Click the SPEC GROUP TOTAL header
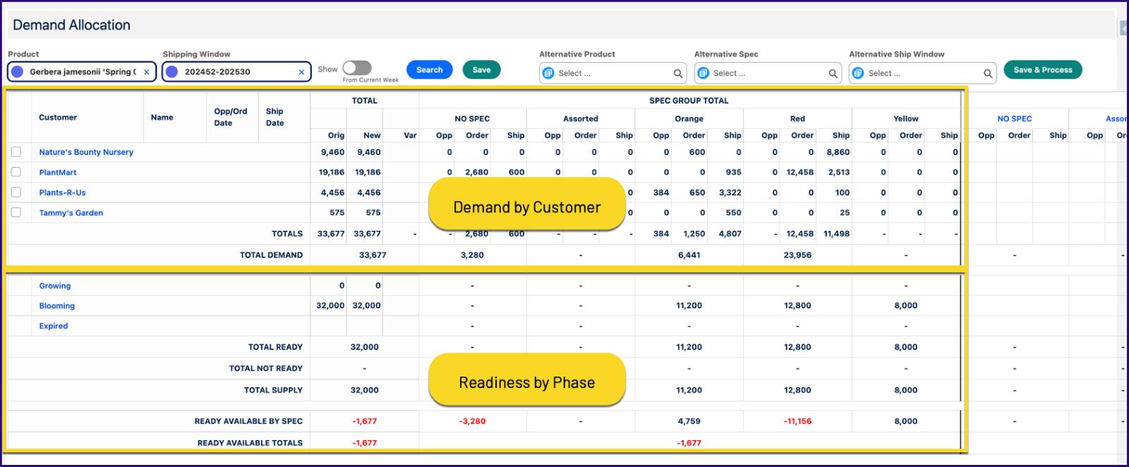 point(689,101)
